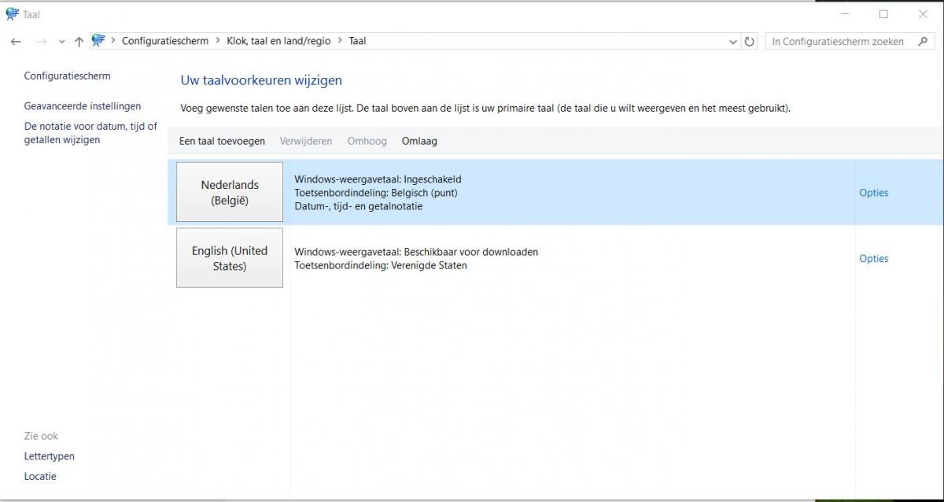Screen dimensions: 944x502
Task: Close the Taal window
Action: [x=924, y=14]
